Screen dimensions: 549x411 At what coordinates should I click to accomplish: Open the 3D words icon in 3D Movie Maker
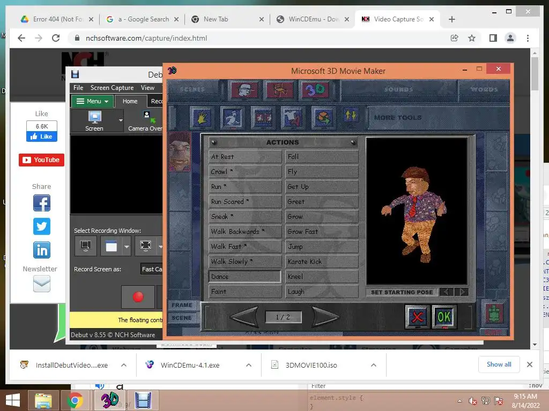315,89
